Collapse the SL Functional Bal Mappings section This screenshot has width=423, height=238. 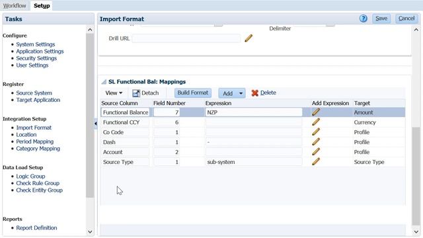(104, 82)
